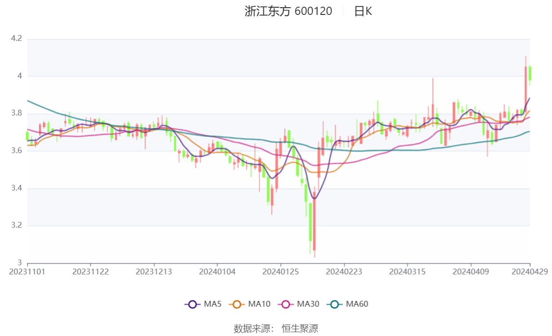
Task: Click y-axis value 3.2
Action: (x=16, y=225)
